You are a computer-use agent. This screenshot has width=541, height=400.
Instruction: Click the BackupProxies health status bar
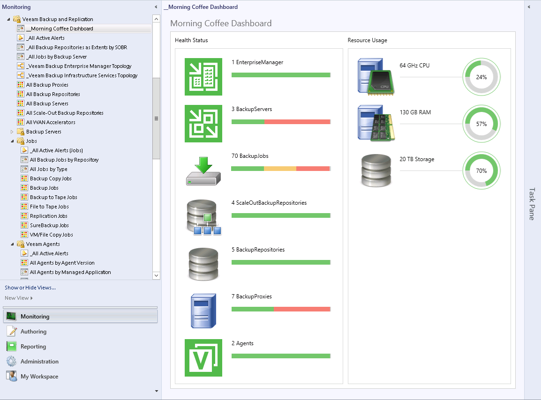(x=281, y=309)
